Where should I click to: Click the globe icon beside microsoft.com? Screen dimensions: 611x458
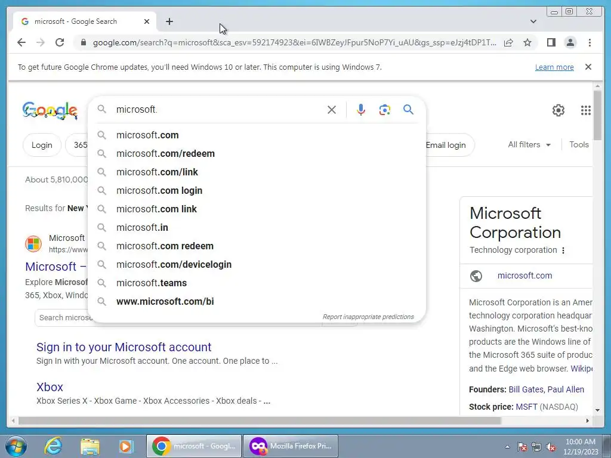click(x=476, y=276)
